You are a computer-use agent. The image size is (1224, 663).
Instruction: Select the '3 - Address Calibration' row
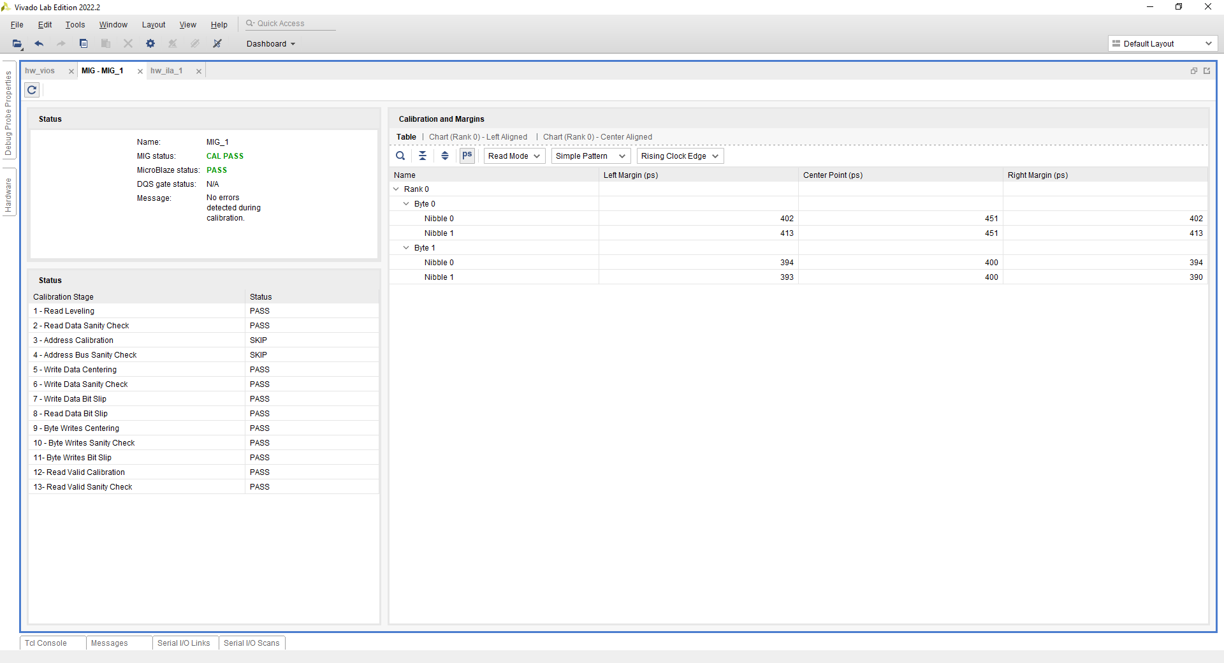click(x=204, y=340)
